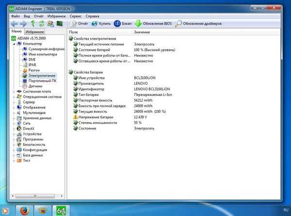Expand the Мультимедиа node
The height and width of the screenshot is (216, 291).
(14, 113)
